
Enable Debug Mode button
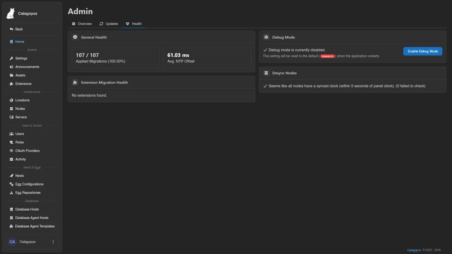423,51
